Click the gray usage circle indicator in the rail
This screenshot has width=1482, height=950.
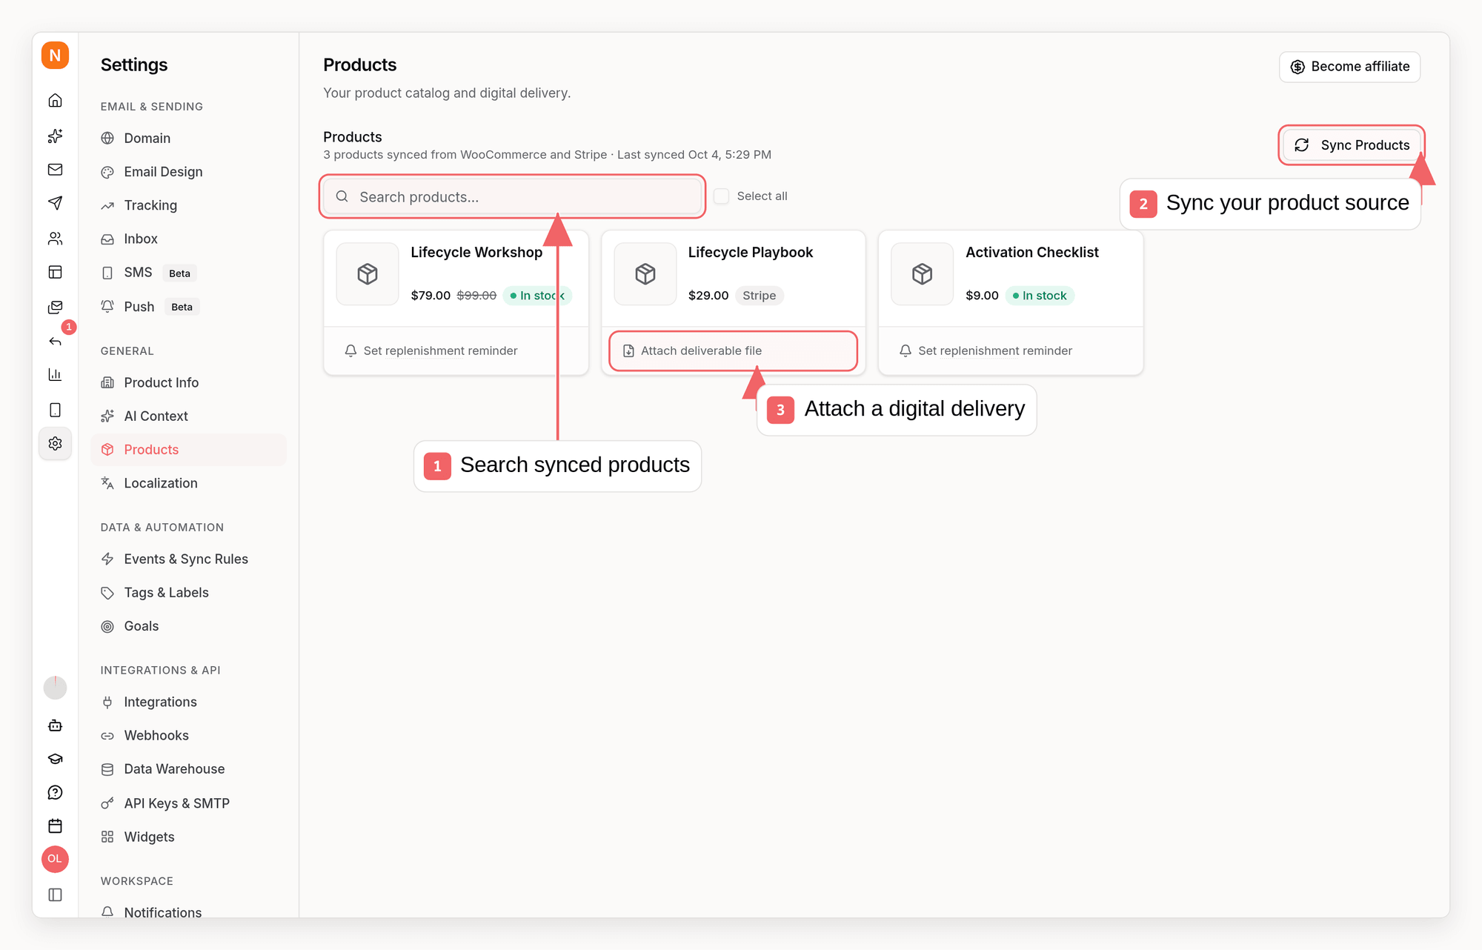[55, 688]
